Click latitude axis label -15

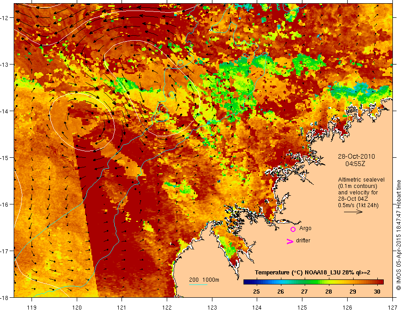tap(5, 157)
